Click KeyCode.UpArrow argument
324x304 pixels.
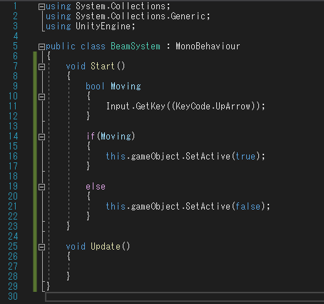pos(213,106)
